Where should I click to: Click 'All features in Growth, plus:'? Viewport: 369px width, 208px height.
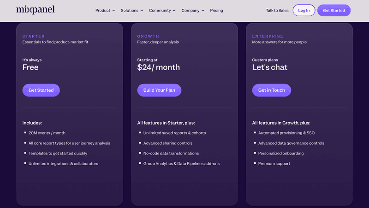pos(281,123)
